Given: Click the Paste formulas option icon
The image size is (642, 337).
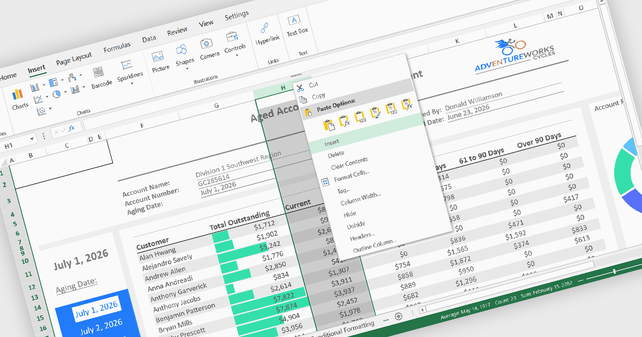Looking at the screenshot, I should (345, 120).
